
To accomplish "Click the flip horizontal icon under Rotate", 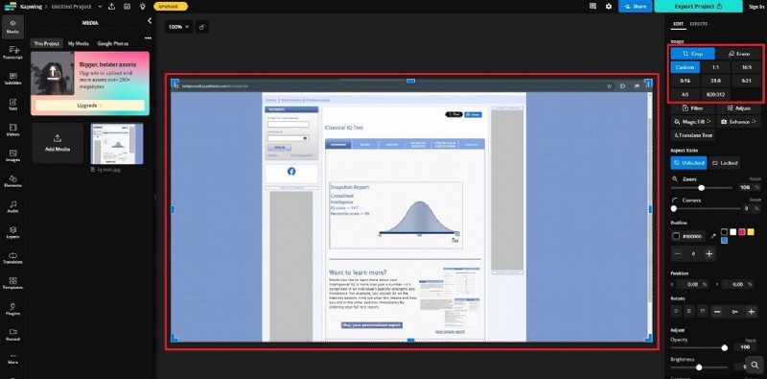I will pos(689,311).
